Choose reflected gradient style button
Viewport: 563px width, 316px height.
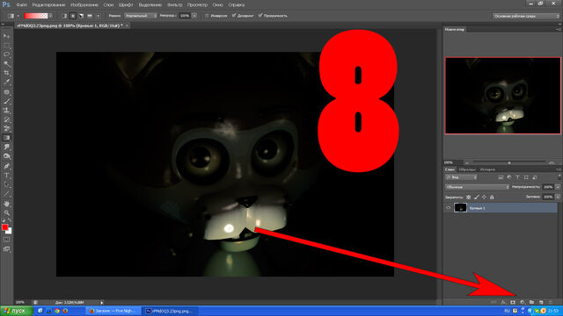(90, 16)
